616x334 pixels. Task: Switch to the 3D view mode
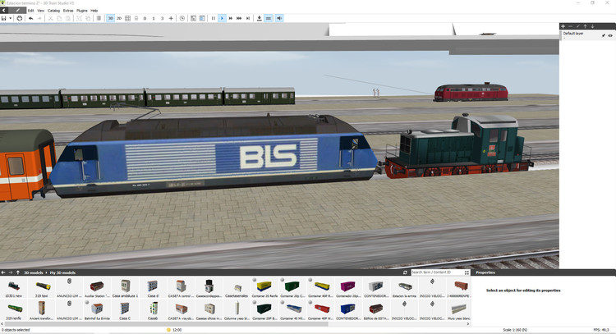pyautogui.click(x=110, y=18)
